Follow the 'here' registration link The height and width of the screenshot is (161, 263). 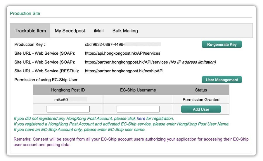coord(141,119)
